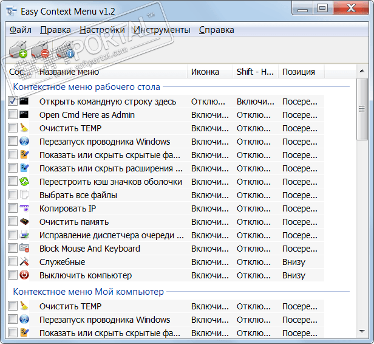Open the Инструменты menu

click(162, 30)
